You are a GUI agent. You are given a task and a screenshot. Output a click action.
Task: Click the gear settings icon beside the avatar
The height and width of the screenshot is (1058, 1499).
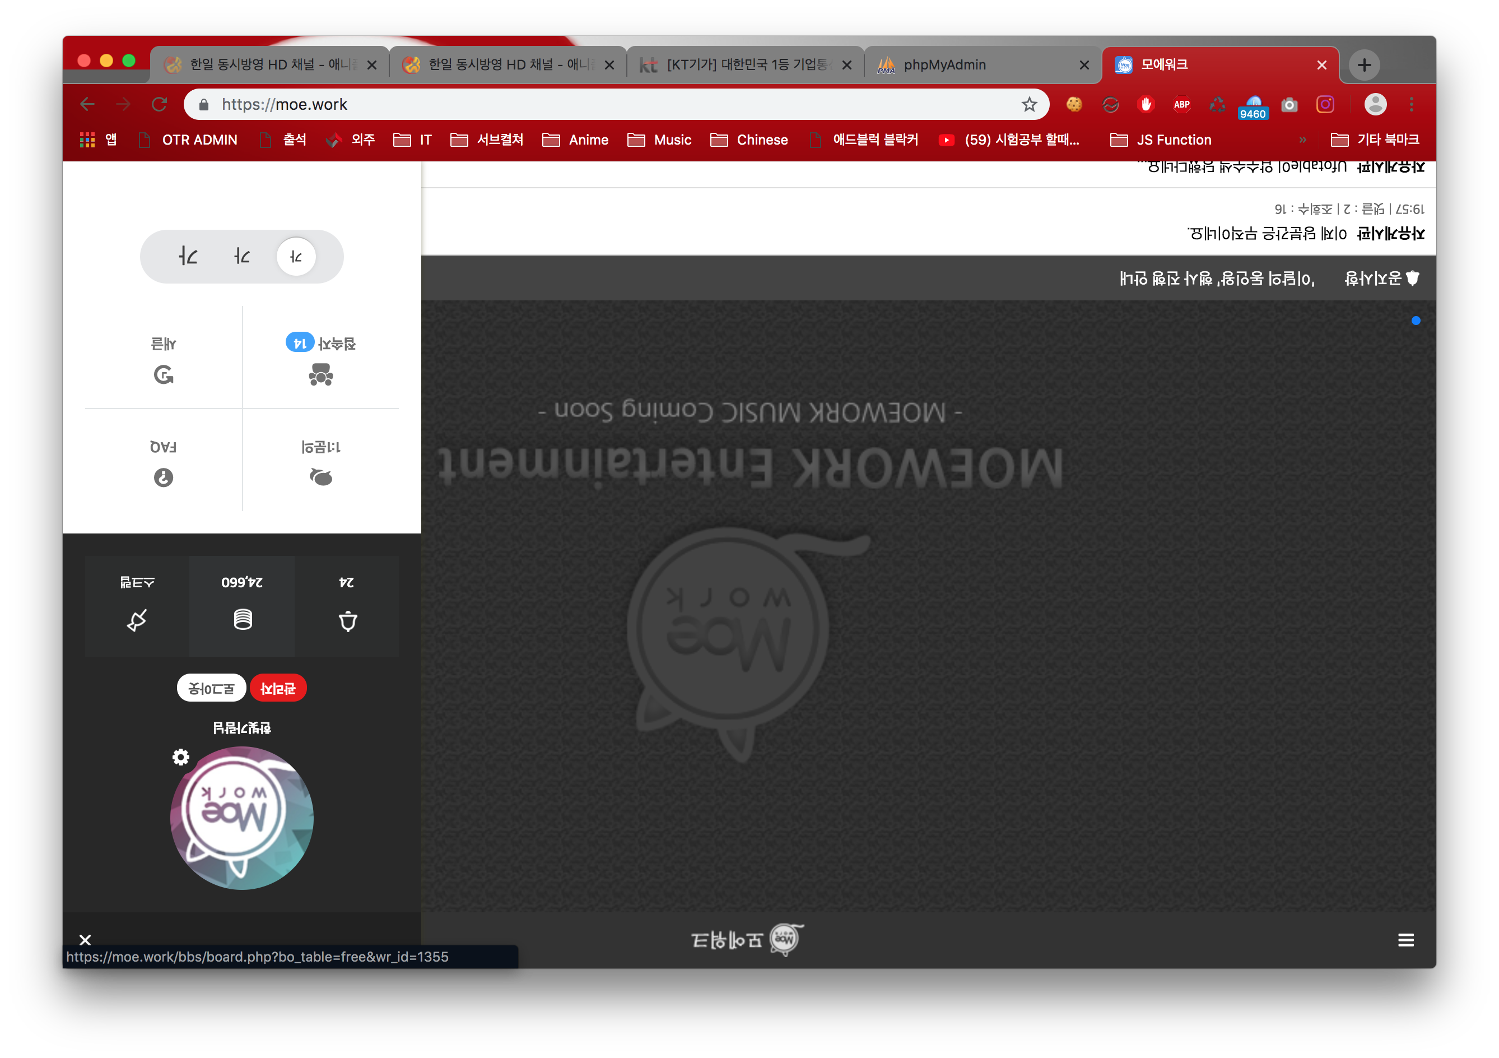pyautogui.click(x=181, y=757)
